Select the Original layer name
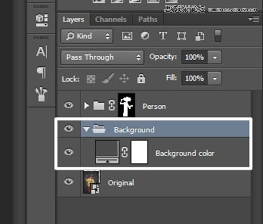 click(x=121, y=183)
